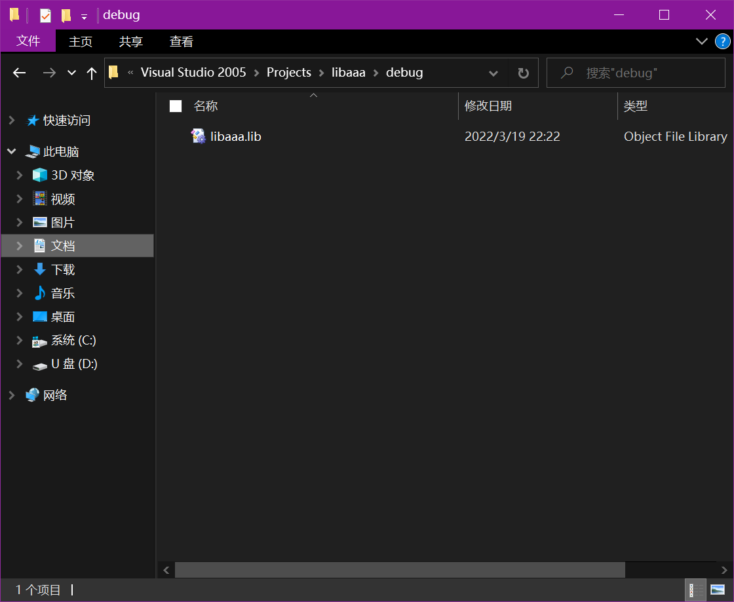The image size is (734, 602).
Task: Open the address bar history dropdown
Action: point(493,73)
